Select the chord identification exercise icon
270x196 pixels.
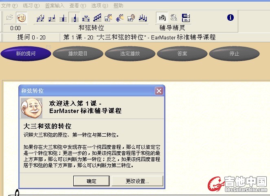[63, 18]
